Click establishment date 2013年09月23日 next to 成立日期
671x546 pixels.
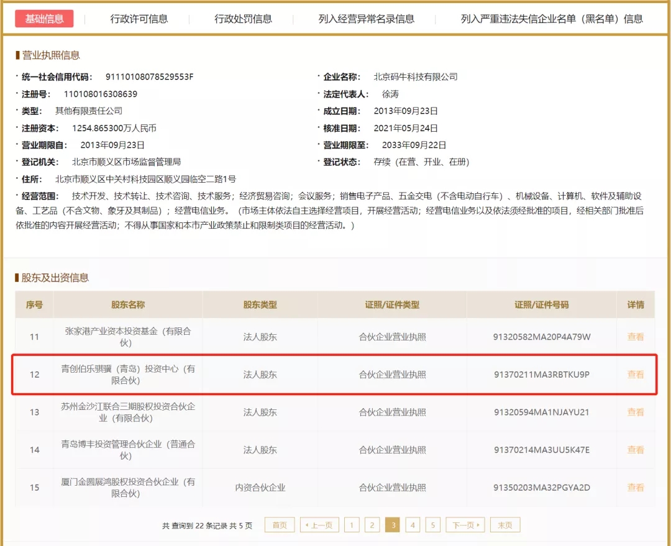[406, 111]
